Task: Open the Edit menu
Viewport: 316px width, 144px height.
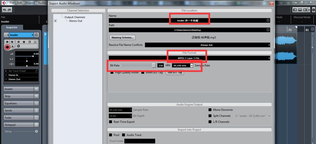Action: (x=20, y=3)
